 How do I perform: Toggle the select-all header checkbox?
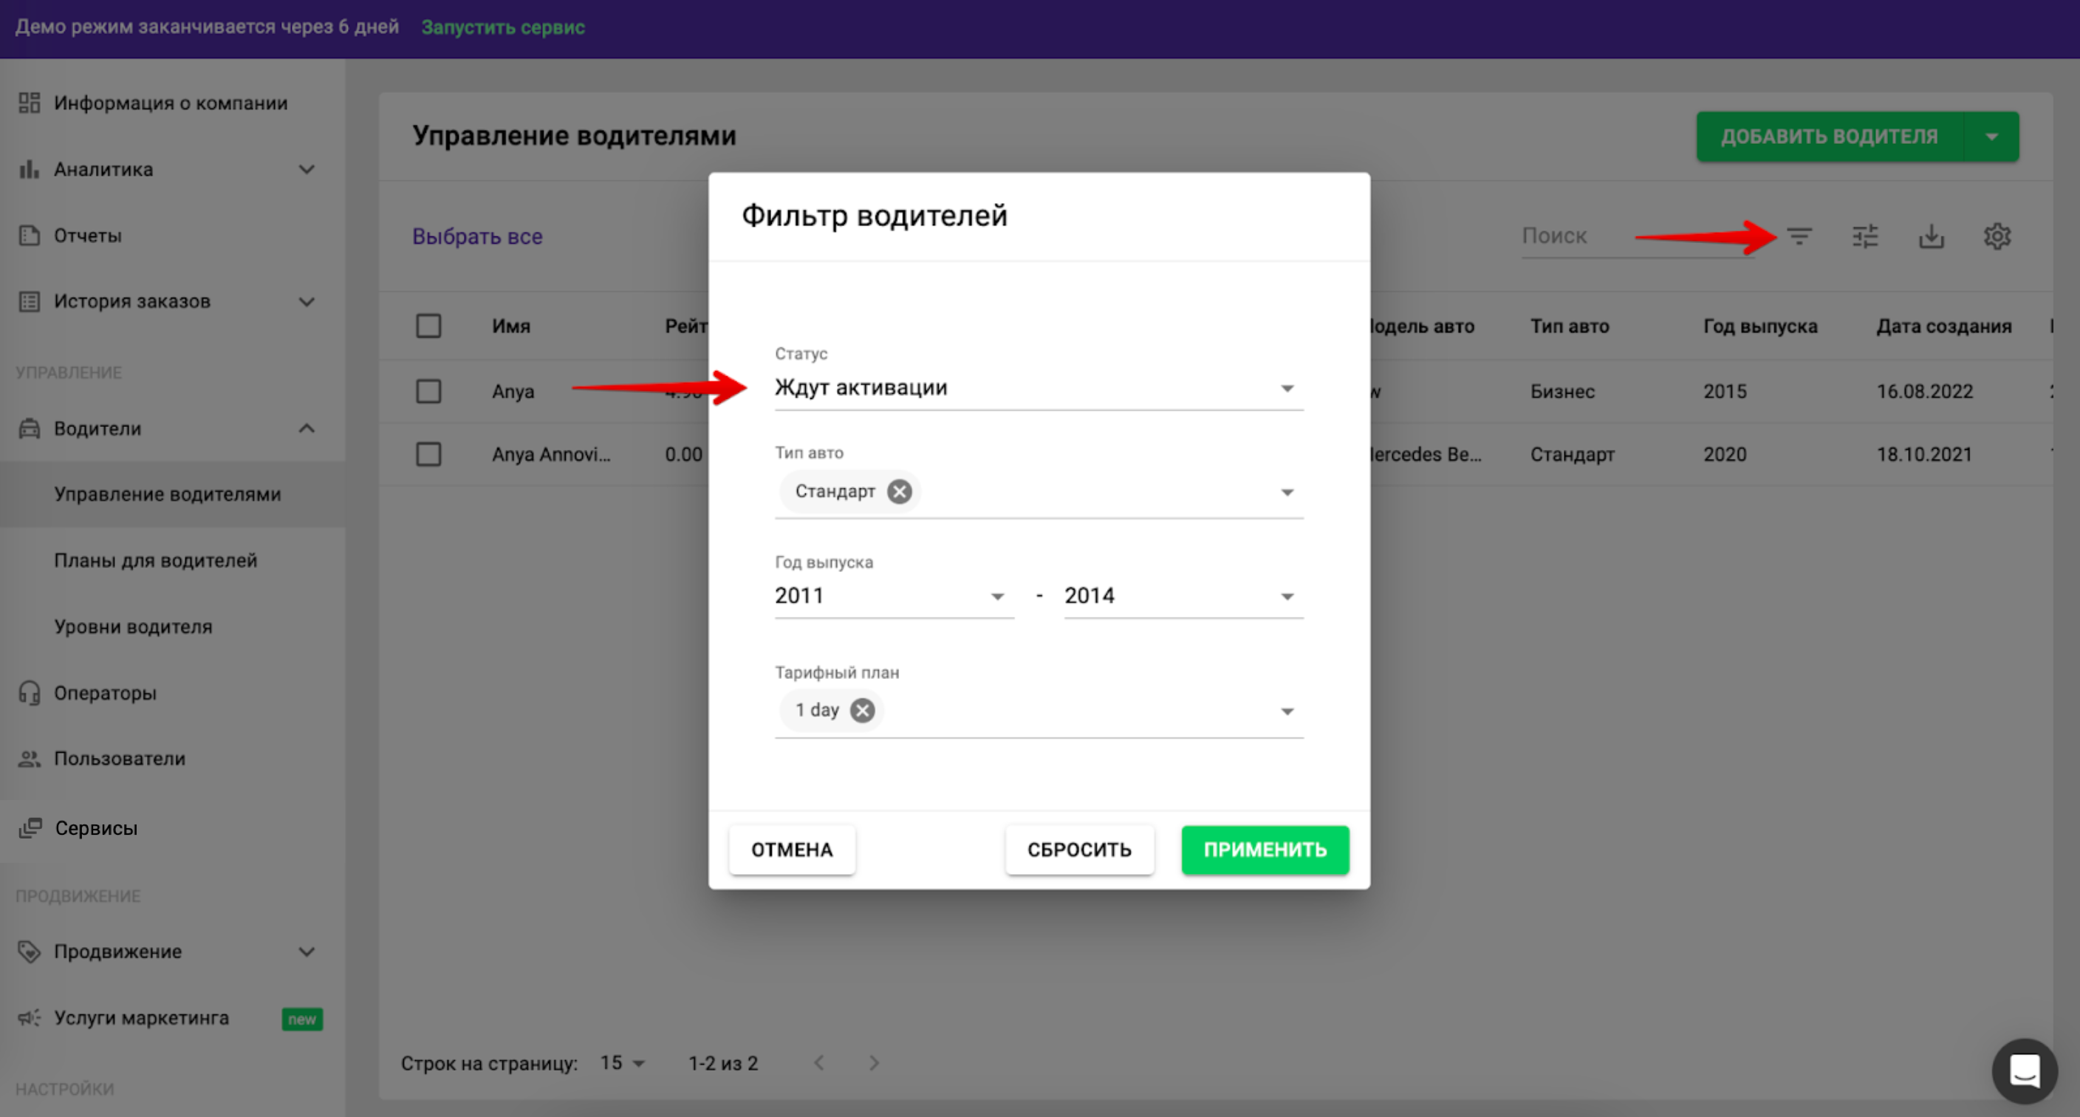click(x=428, y=327)
